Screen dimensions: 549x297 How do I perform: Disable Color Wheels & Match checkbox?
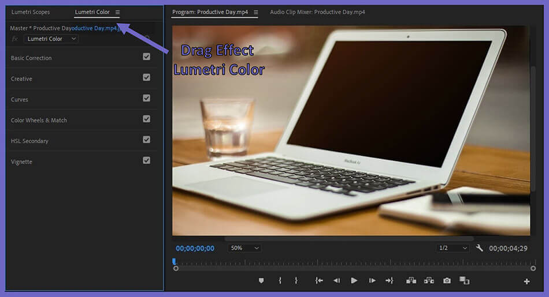click(146, 119)
